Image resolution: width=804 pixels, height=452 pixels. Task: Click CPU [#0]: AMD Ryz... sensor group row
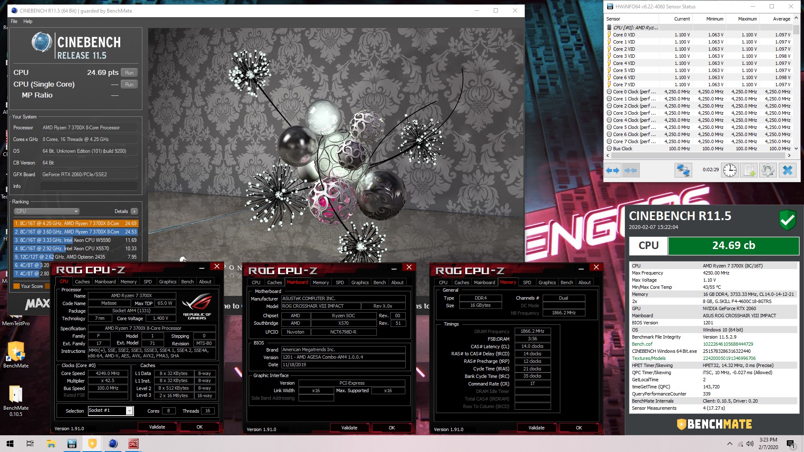coord(699,28)
